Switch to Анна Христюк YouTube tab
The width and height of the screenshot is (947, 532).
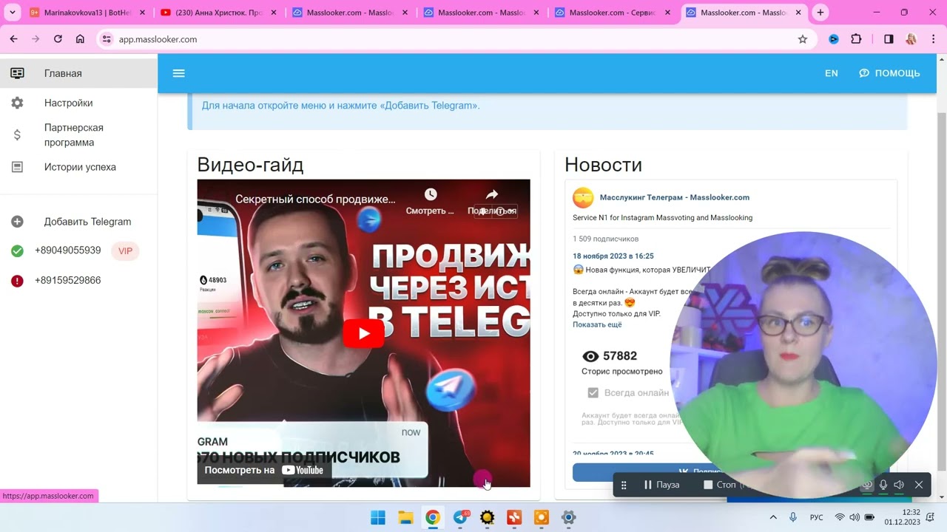click(x=219, y=13)
